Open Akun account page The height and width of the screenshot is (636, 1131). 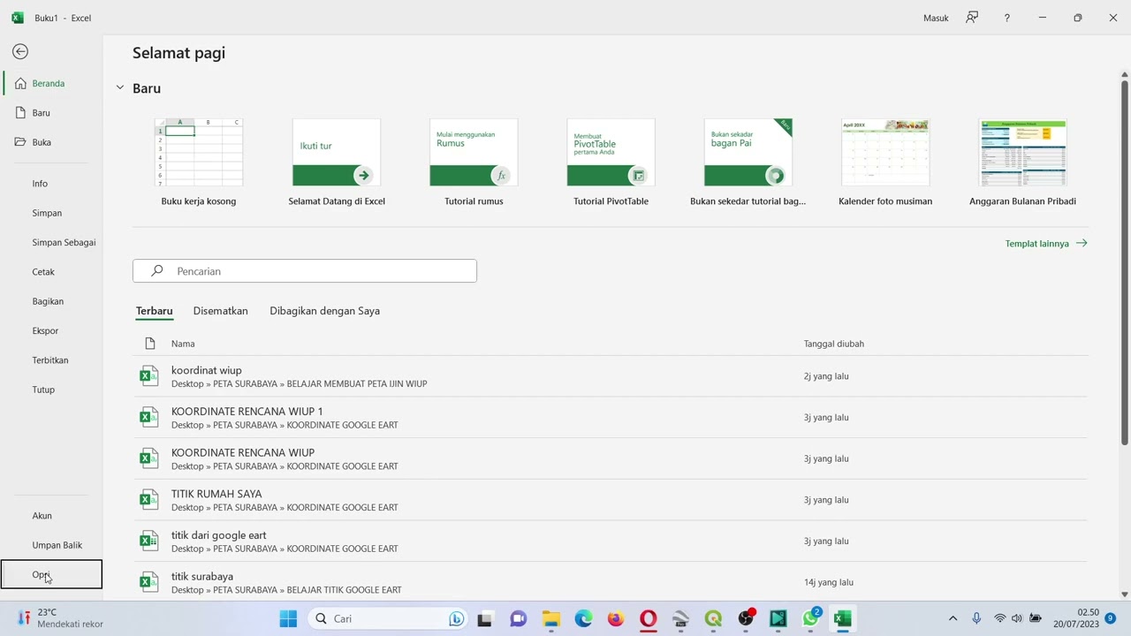[51, 516]
